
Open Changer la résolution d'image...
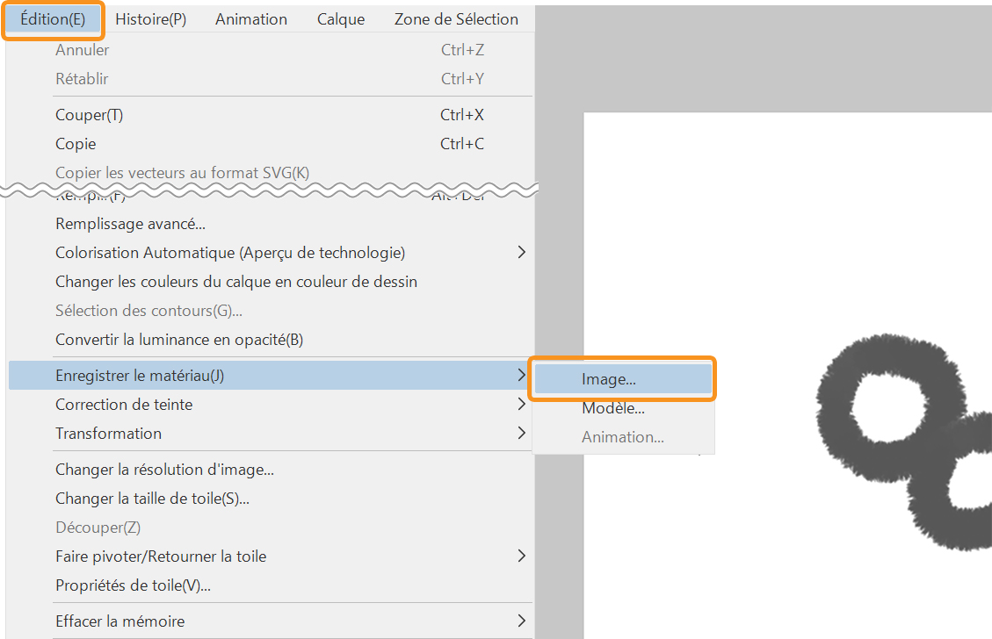[164, 470]
